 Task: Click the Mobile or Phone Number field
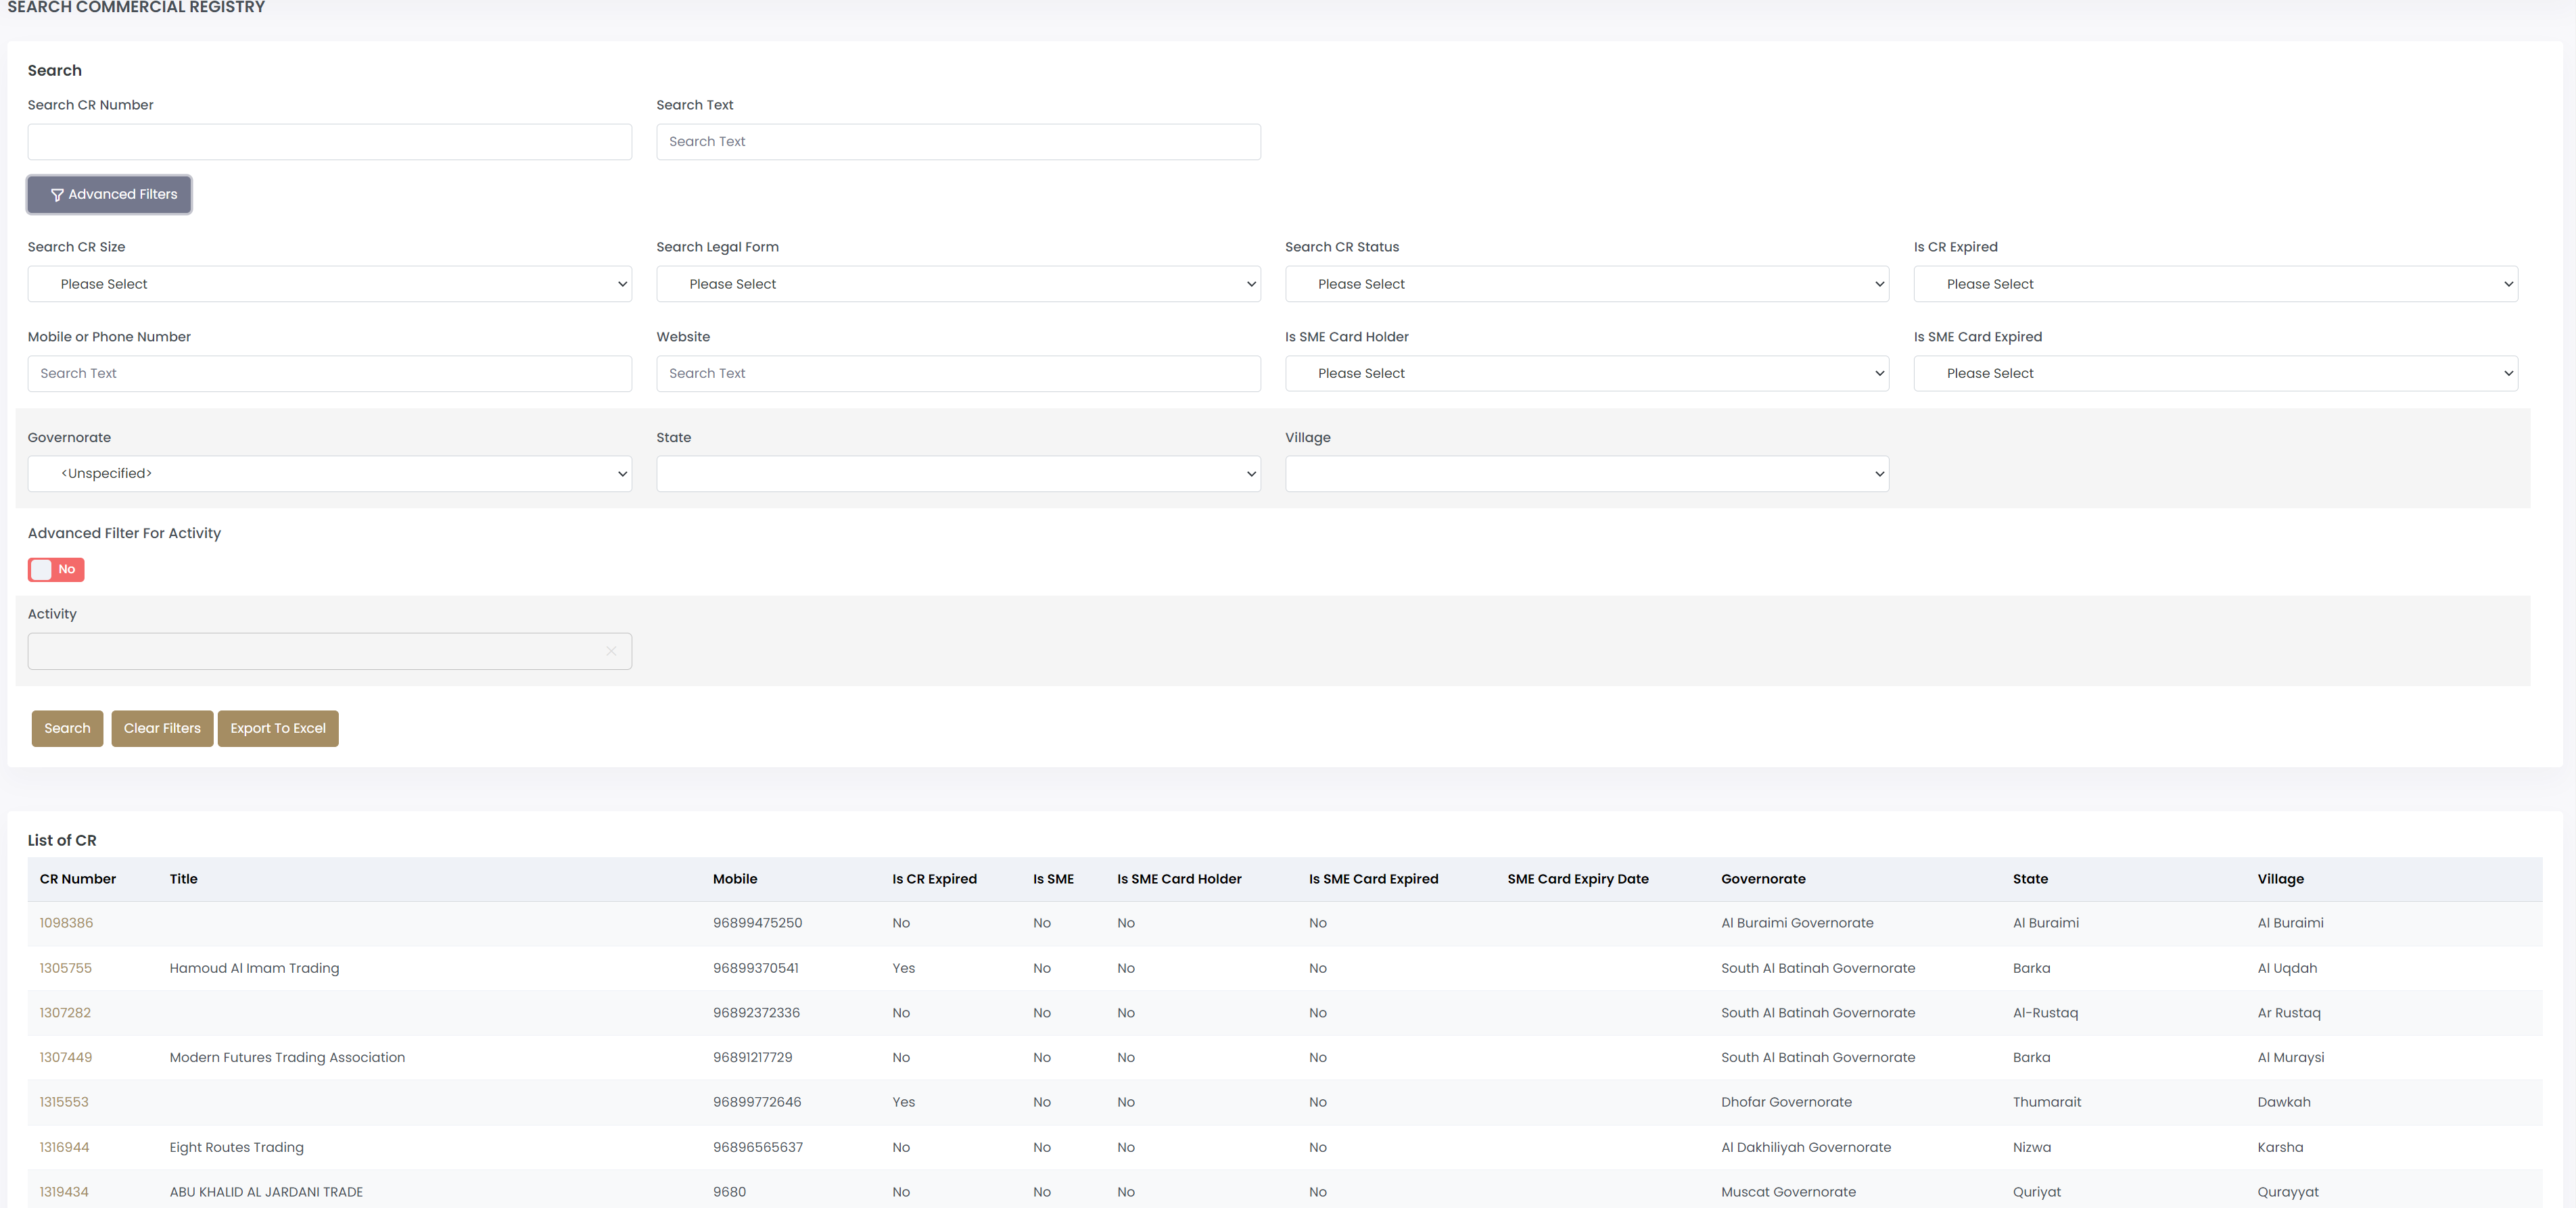point(329,374)
